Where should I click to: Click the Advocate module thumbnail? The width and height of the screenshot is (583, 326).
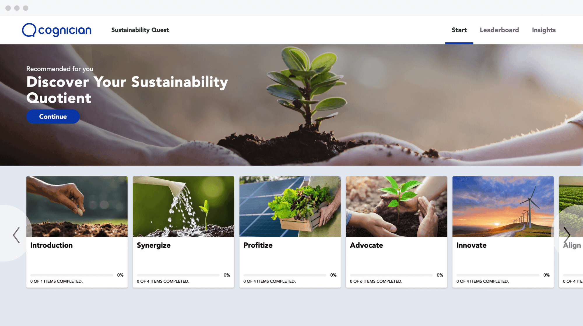396,206
